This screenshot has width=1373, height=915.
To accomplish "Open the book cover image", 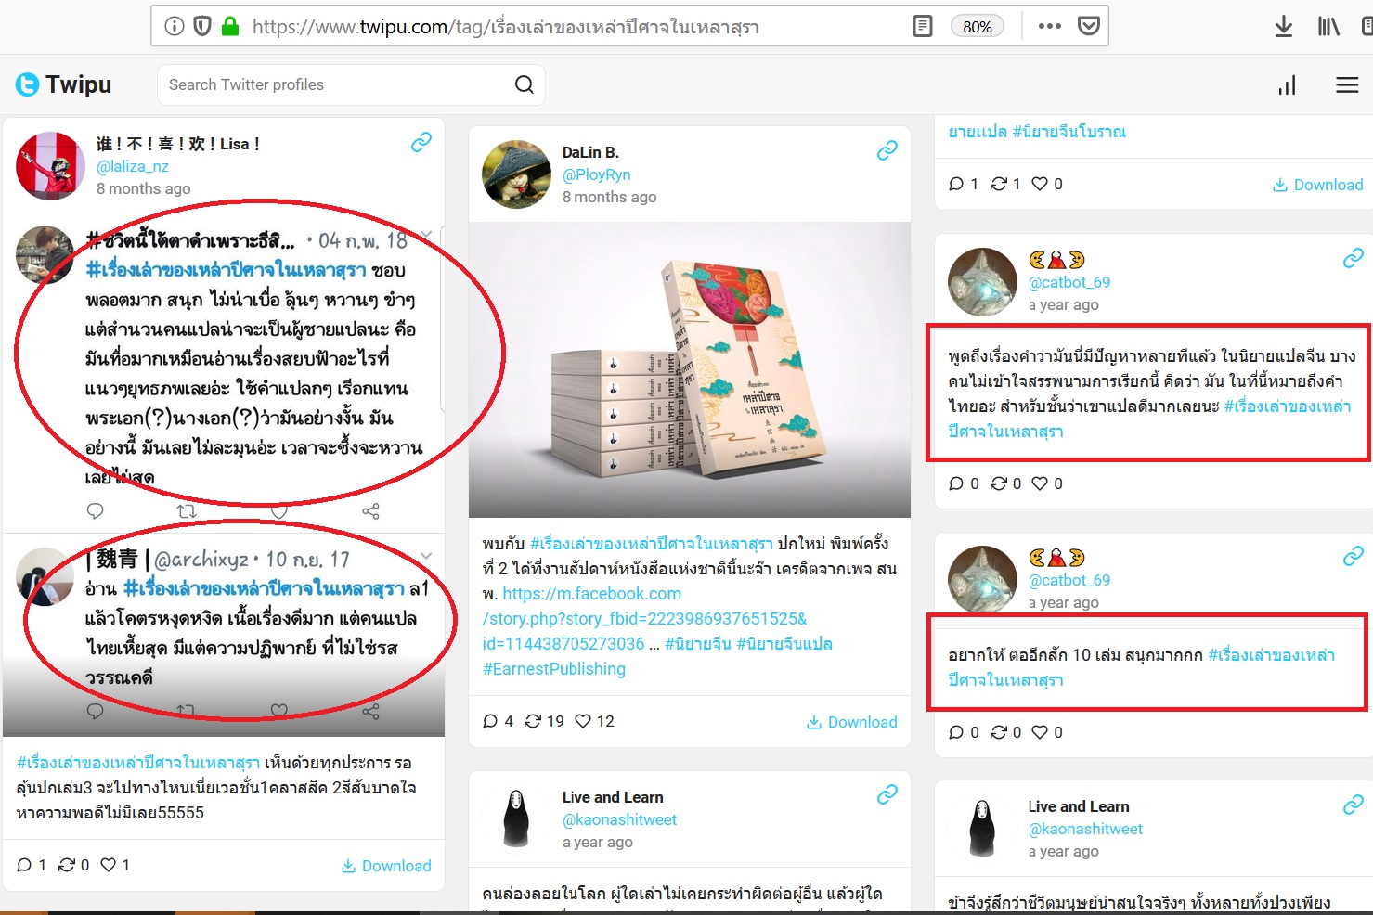I will point(690,369).
